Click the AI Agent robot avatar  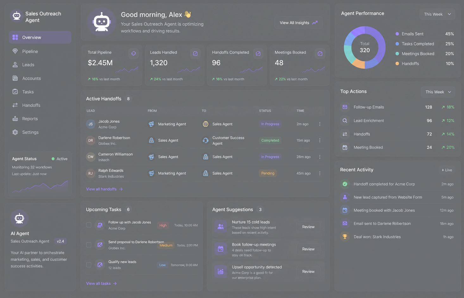point(19,218)
